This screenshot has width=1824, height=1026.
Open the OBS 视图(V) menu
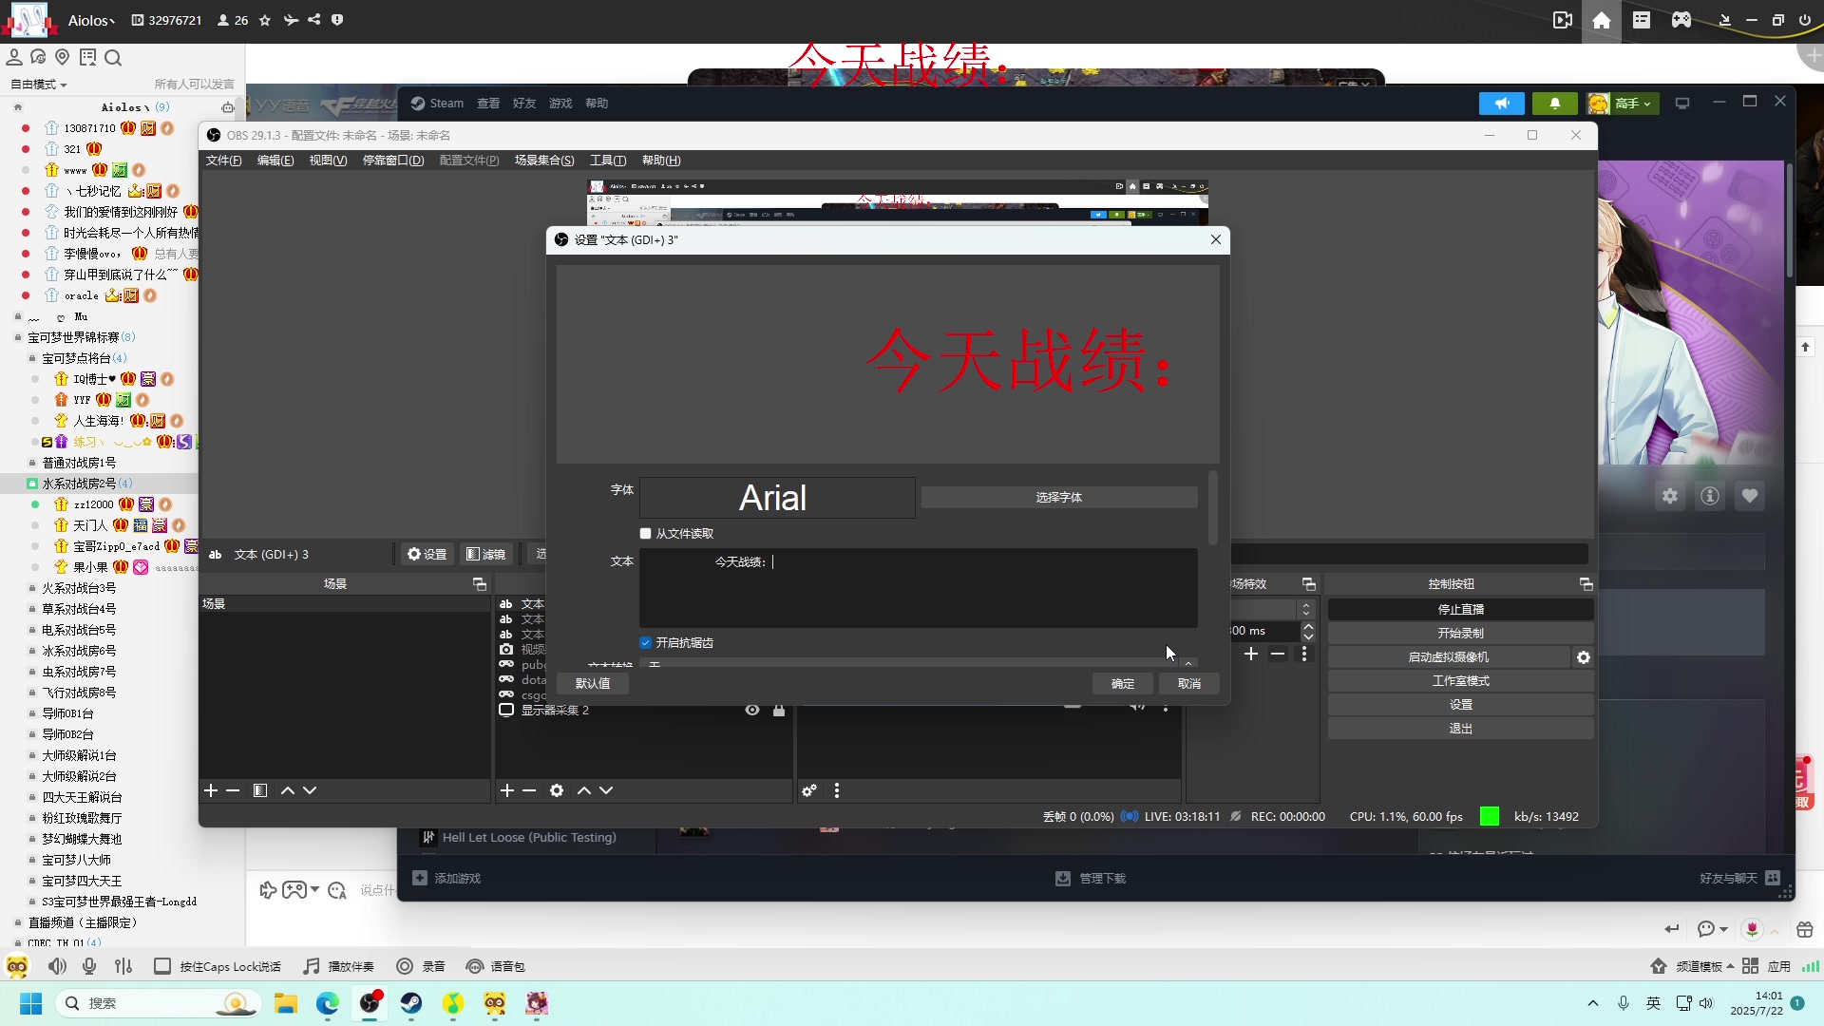[x=328, y=161]
